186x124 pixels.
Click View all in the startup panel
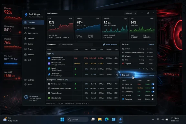point(151,76)
